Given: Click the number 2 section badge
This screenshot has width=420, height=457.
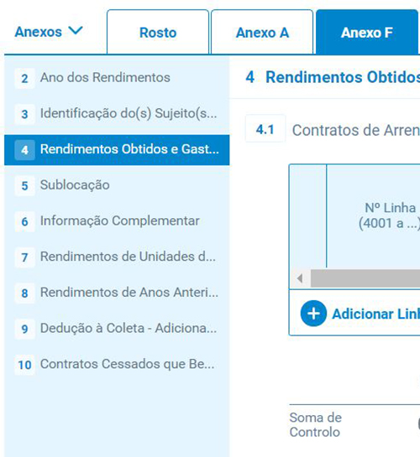Looking at the screenshot, I should click(x=25, y=78).
